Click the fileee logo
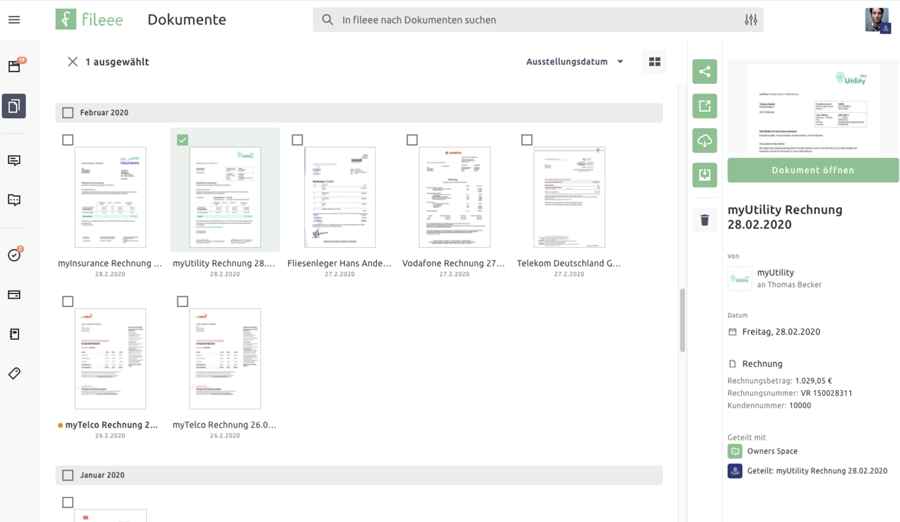The width and height of the screenshot is (900, 522). (89, 19)
